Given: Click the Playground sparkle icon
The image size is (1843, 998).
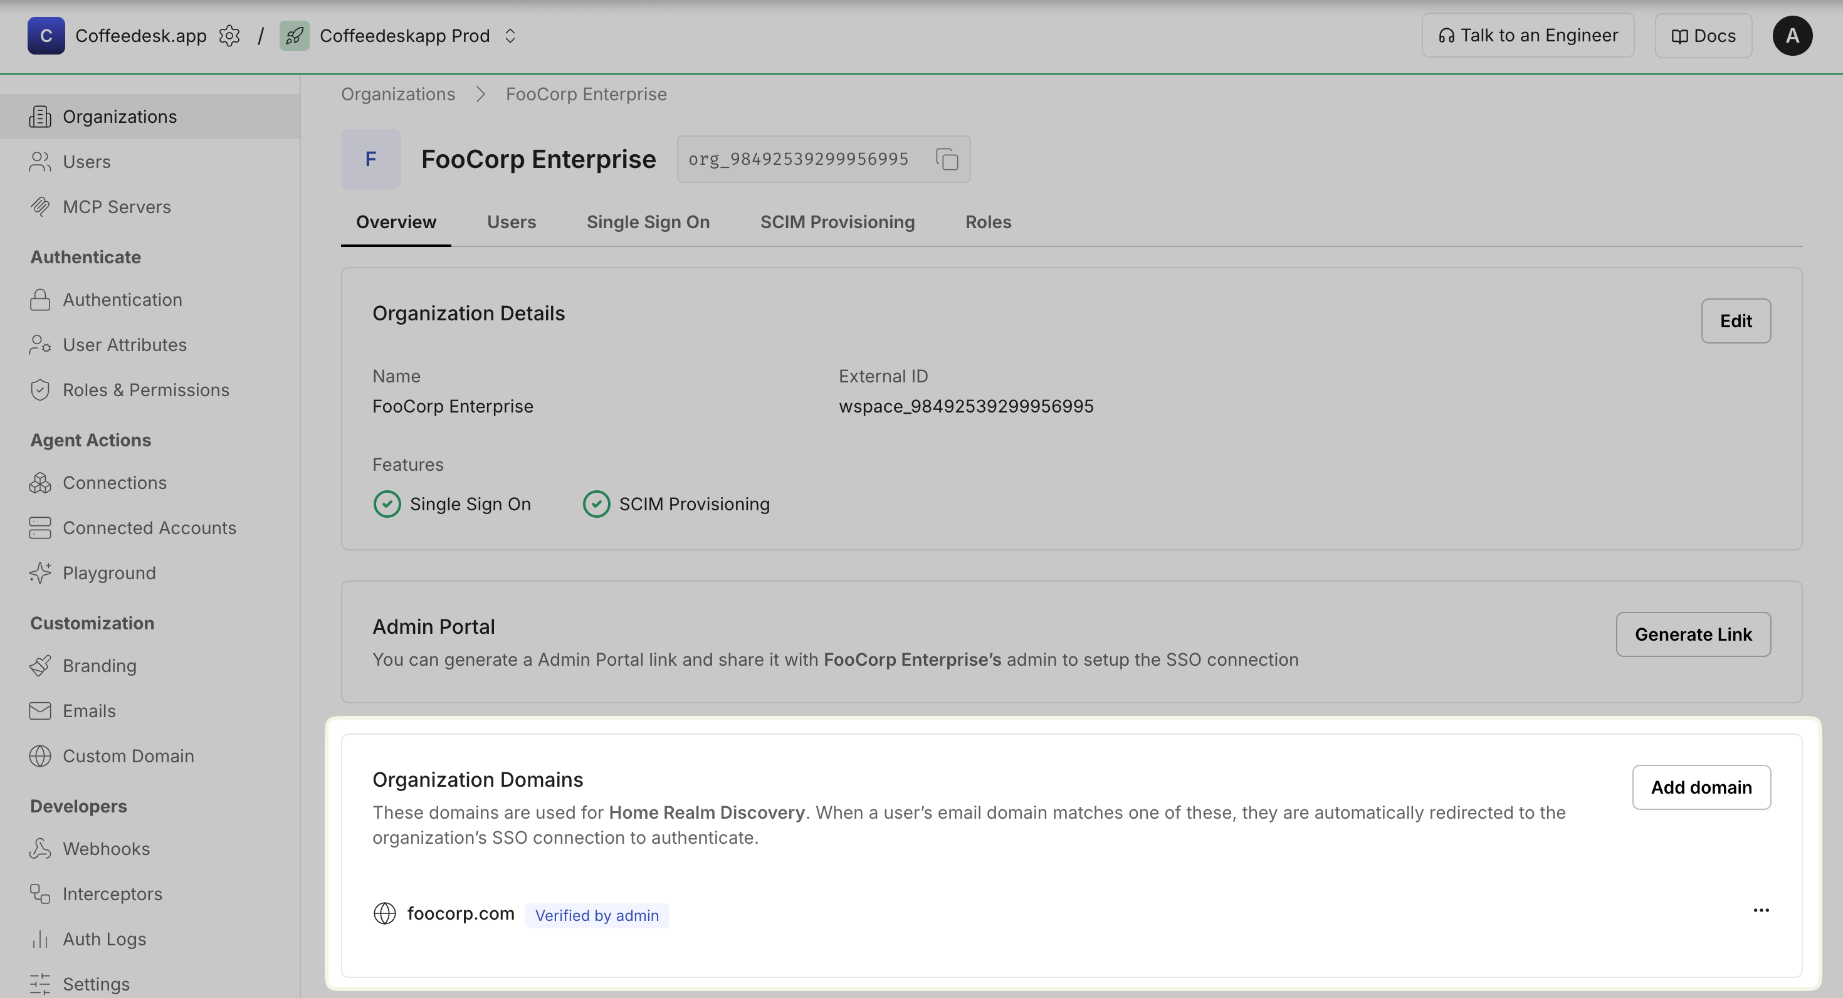Looking at the screenshot, I should pos(40,573).
